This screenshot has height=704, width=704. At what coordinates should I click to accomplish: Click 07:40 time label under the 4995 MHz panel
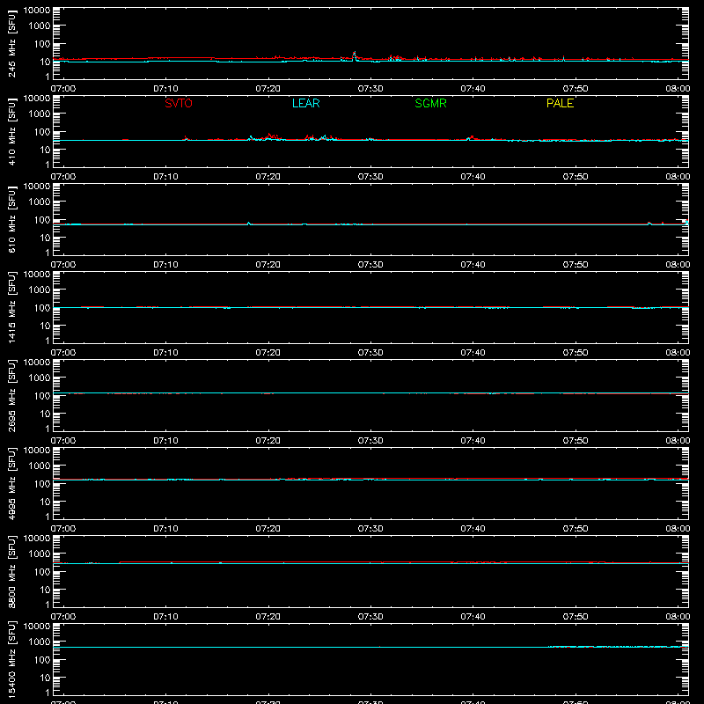[473, 529]
